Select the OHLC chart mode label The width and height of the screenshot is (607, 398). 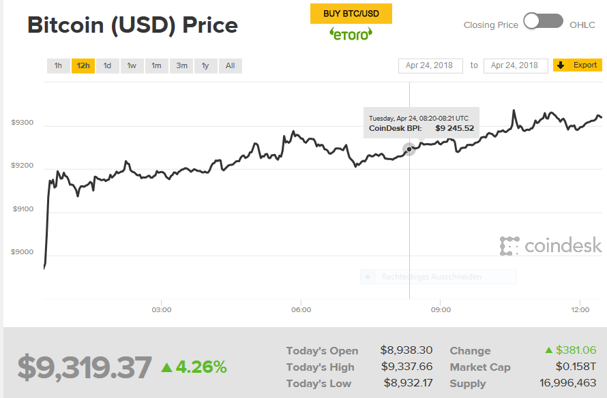[x=582, y=25]
